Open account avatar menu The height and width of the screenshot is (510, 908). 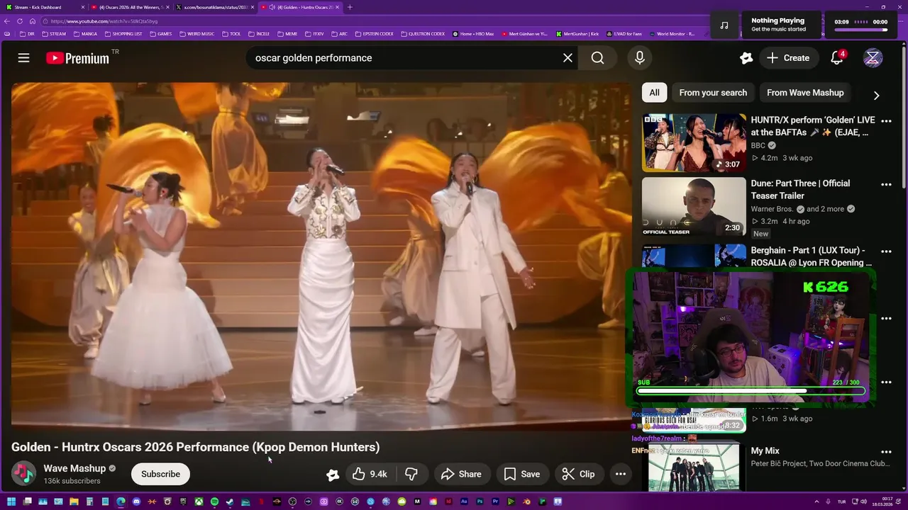click(x=873, y=58)
